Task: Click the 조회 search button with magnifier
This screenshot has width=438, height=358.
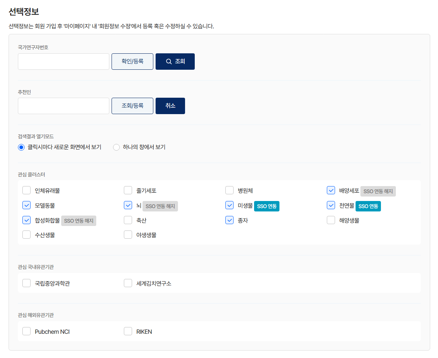Action: [175, 62]
